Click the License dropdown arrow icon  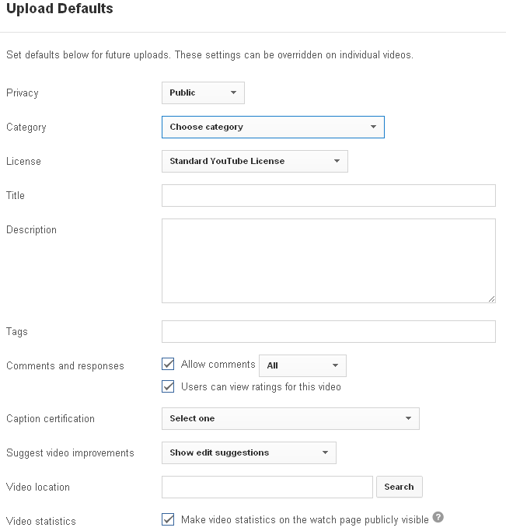coord(337,161)
